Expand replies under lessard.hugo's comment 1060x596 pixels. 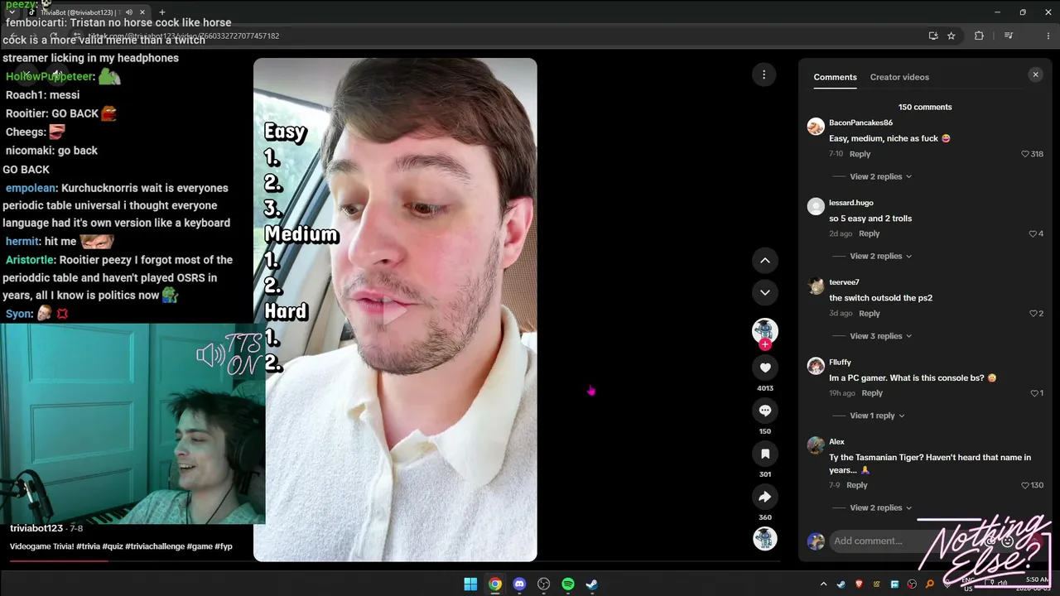(x=880, y=256)
